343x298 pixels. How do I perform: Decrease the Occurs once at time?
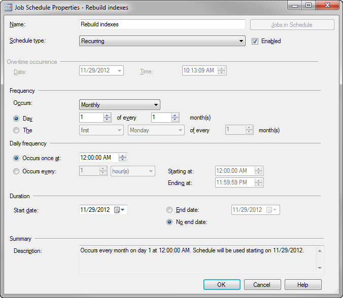coord(122,160)
